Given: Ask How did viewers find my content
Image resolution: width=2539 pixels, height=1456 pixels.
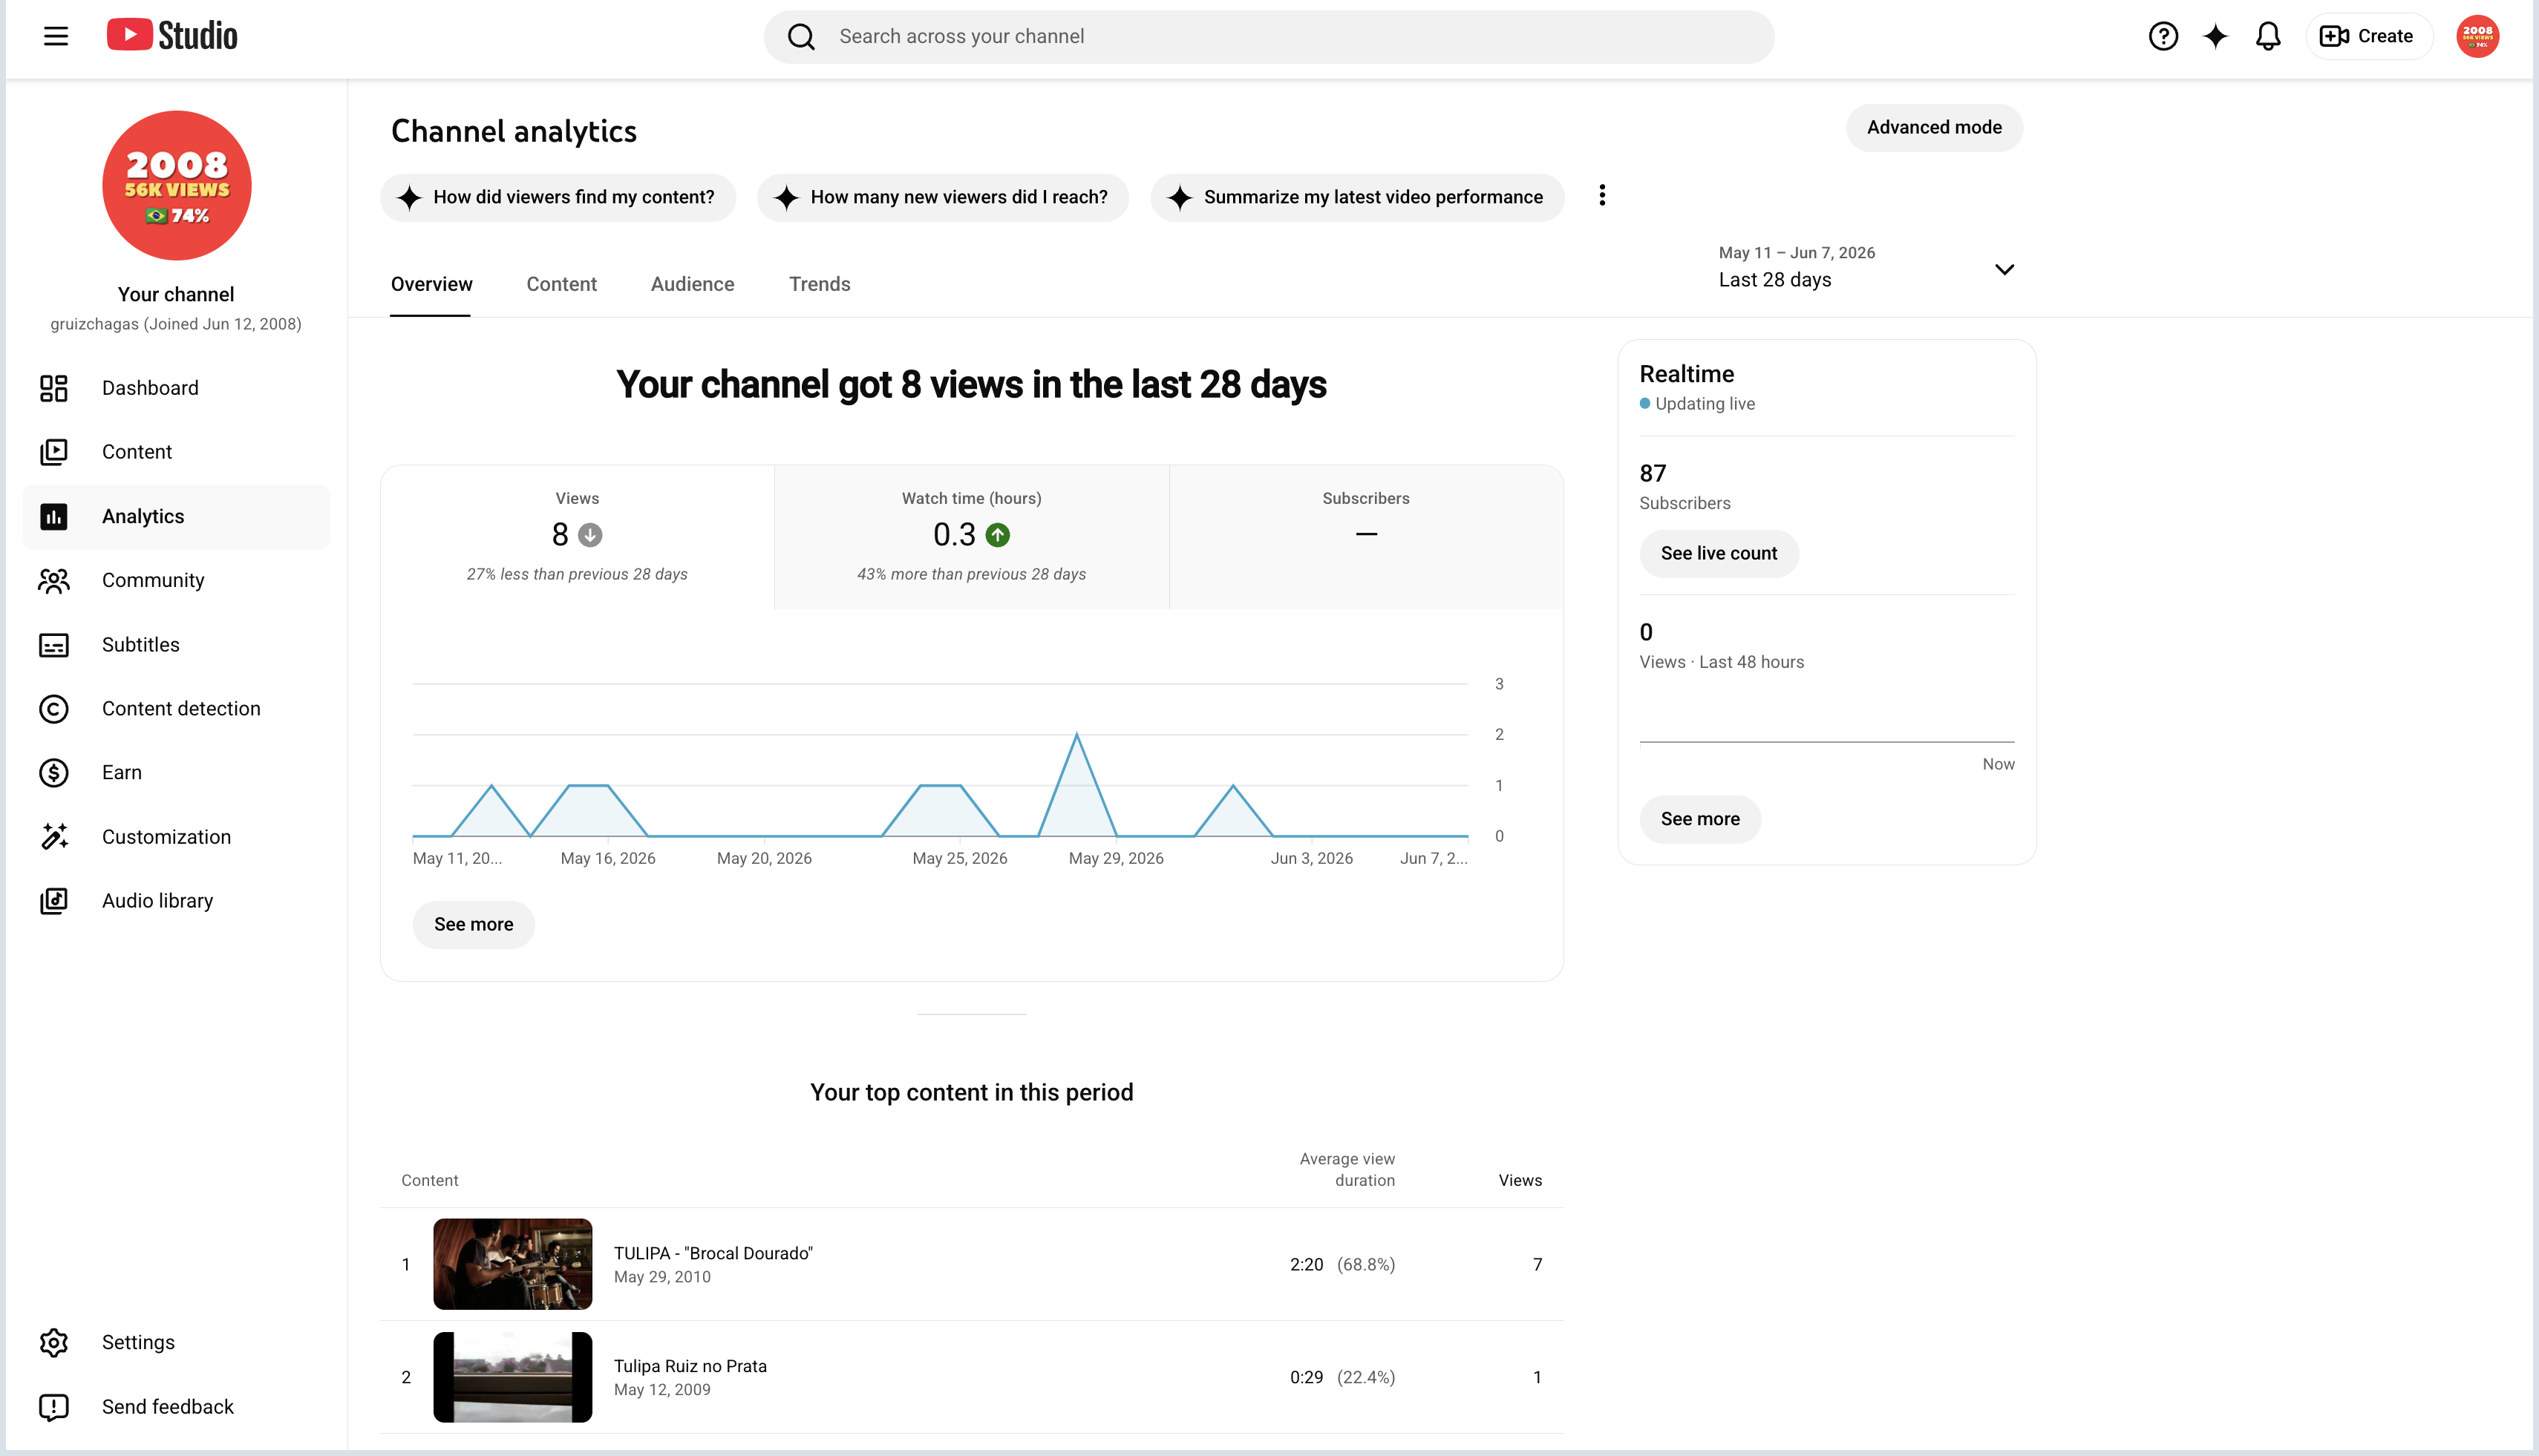Looking at the screenshot, I should pyautogui.click(x=558, y=197).
